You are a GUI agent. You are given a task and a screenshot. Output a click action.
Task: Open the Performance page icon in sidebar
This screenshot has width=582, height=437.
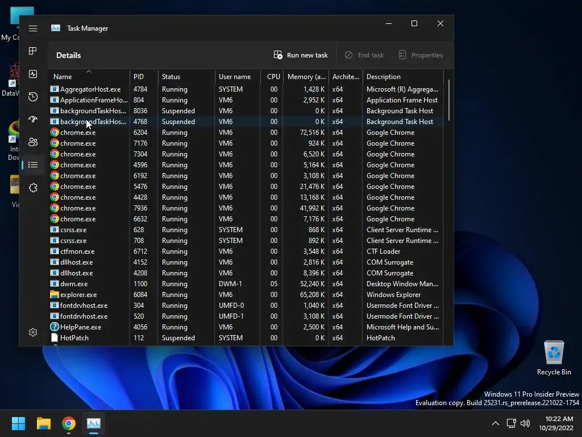pos(32,74)
